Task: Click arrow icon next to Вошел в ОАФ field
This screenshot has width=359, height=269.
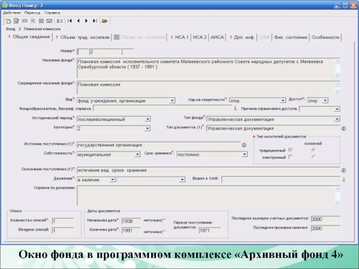Action: [x=344, y=180]
